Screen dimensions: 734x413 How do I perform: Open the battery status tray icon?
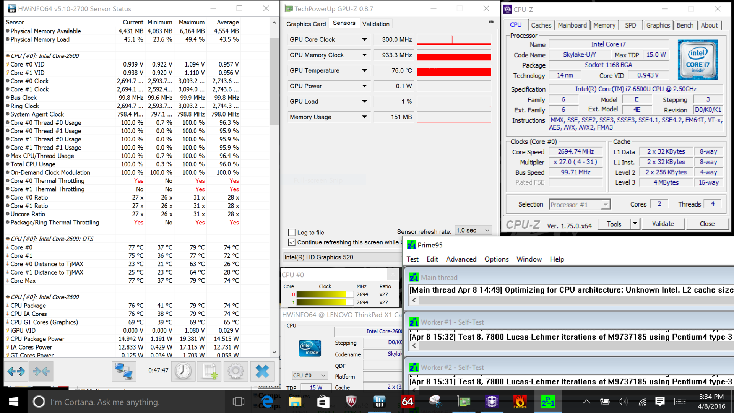point(605,402)
